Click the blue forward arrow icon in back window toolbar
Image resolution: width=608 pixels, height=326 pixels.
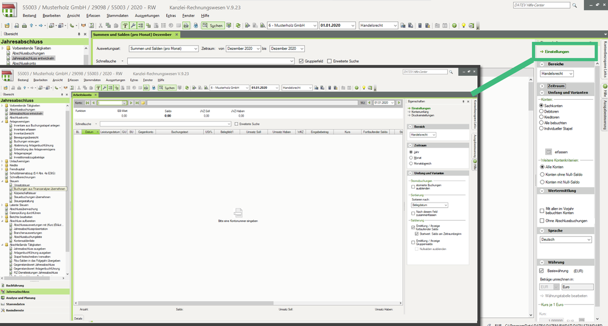(x=40, y=26)
